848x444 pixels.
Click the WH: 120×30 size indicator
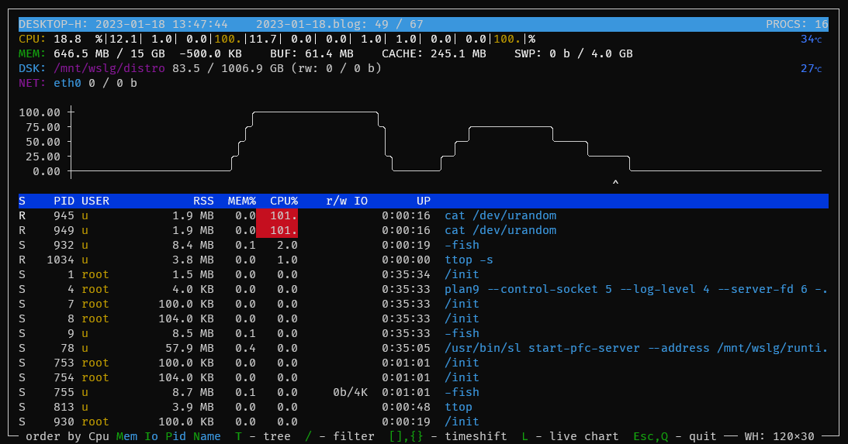click(x=779, y=436)
